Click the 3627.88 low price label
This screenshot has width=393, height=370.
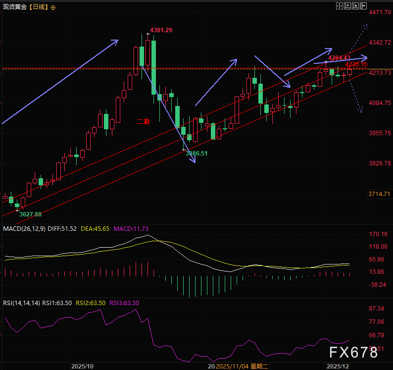pos(30,214)
